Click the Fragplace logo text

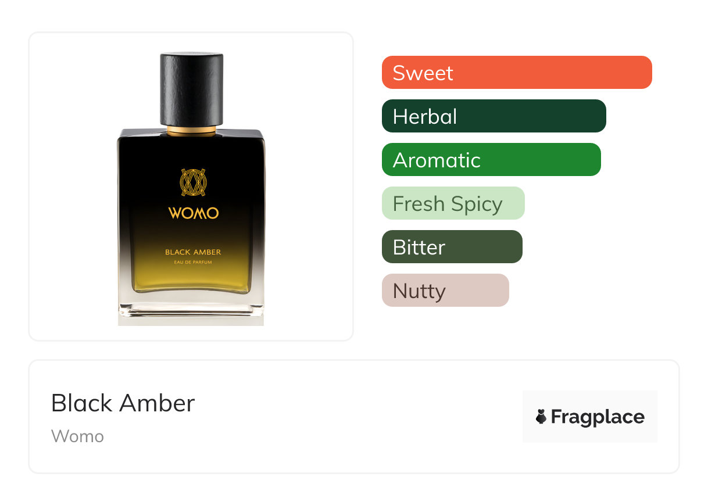click(x=598, y=417)
